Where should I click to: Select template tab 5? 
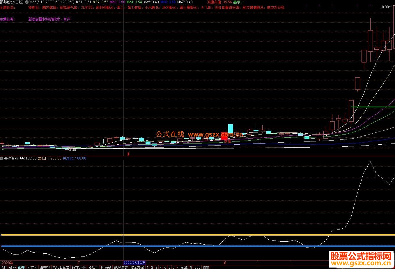pyautogui.click(x=165, y=267)
